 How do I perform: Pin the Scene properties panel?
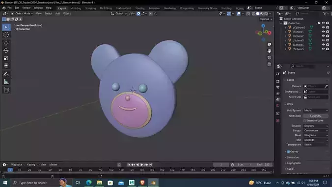328,73
